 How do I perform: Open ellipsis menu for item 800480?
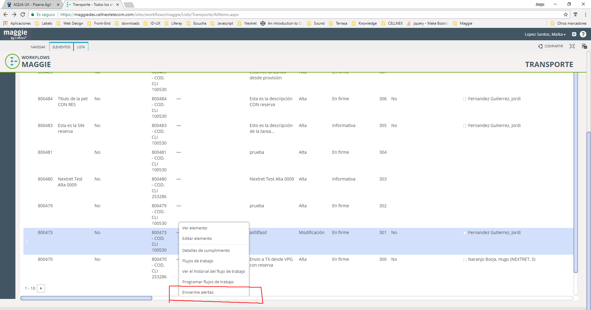point(179,179)
